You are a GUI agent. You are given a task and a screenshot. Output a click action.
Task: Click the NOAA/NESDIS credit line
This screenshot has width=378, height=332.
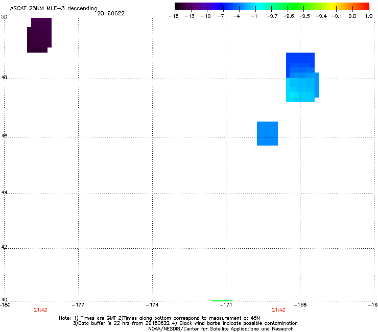pos(221,329)
